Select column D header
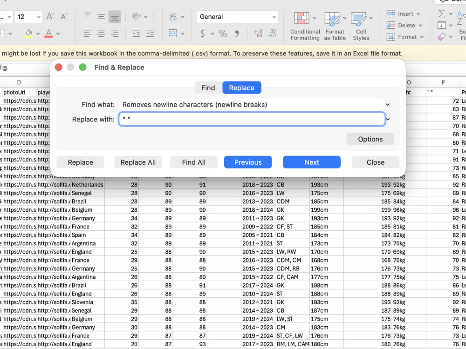The height and width of the screenshot is (349, 466). [x=19, y=82]
